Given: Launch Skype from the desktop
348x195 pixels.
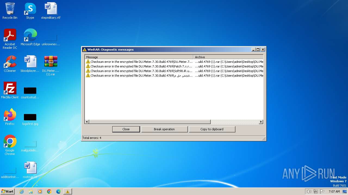Looking at the screenshot, I should click(30, 11).
